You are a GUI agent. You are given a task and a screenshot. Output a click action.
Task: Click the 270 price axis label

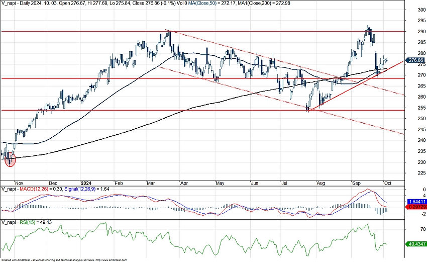pos(421,75)
